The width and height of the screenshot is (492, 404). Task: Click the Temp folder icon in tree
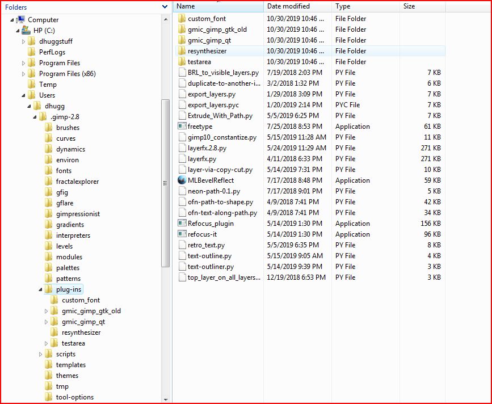(x=31, y=85)
